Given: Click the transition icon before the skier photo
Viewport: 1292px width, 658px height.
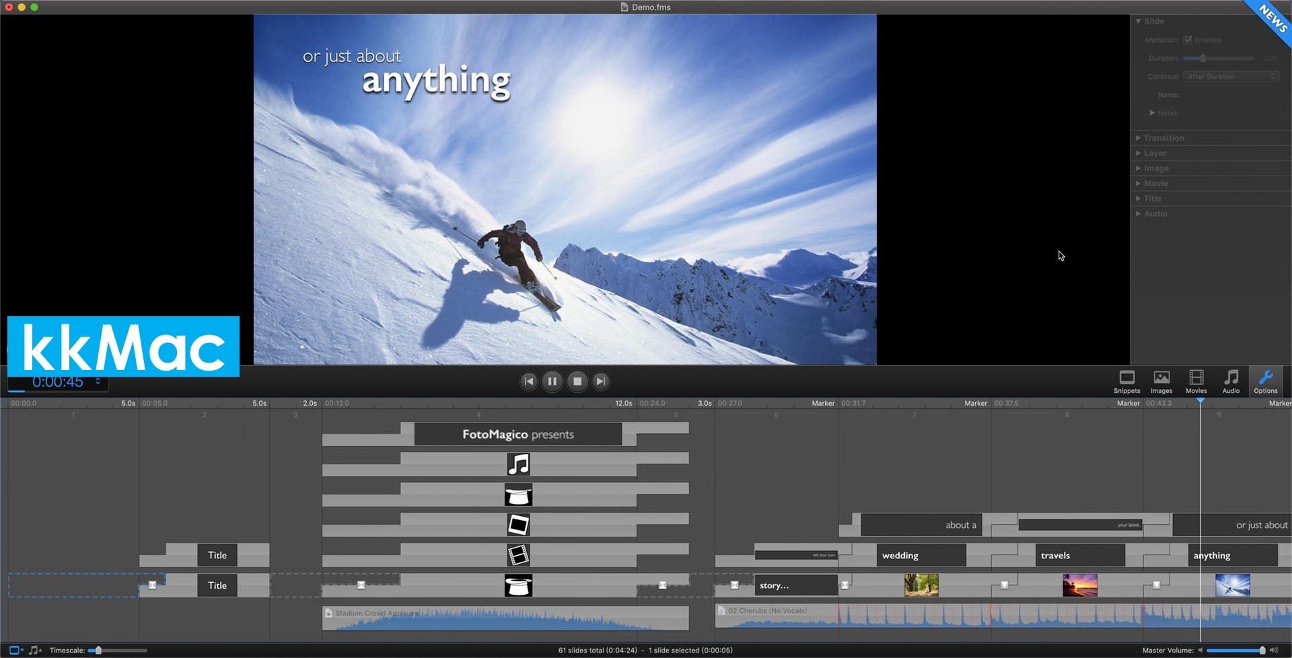Looking at the screenshot, I should click(1157, 585).
